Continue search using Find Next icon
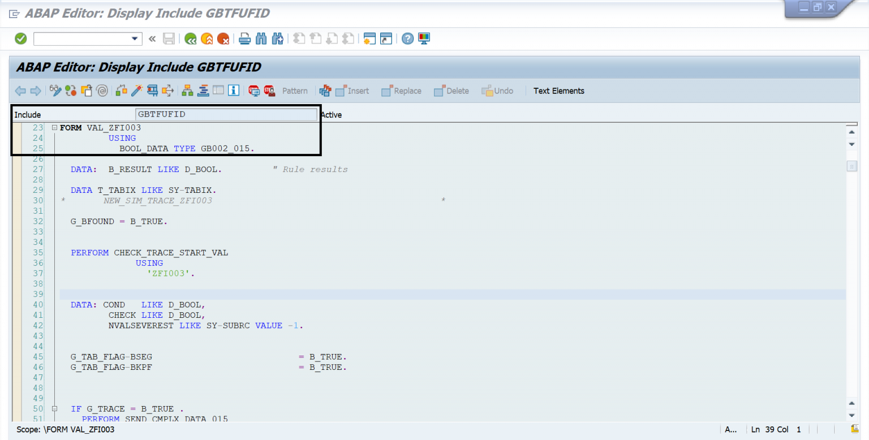 (x=278, y=38)
